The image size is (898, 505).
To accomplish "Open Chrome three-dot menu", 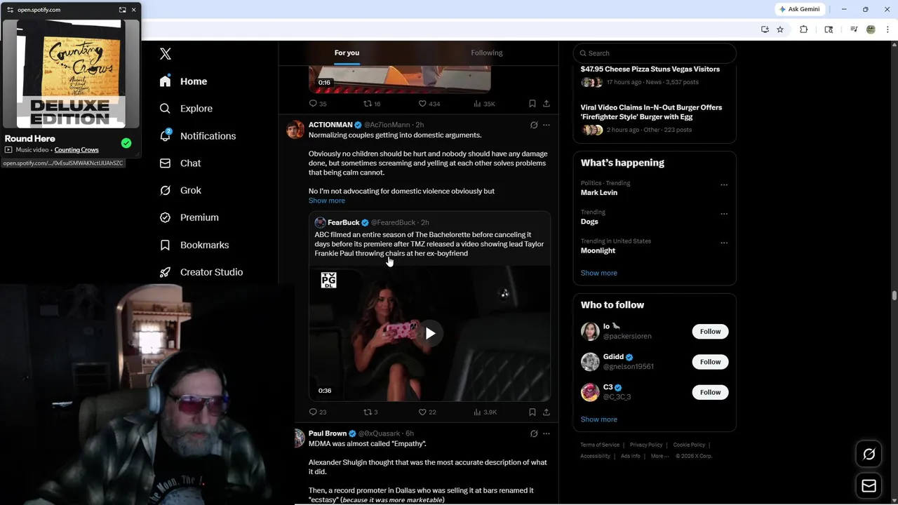I will (888, 29).
